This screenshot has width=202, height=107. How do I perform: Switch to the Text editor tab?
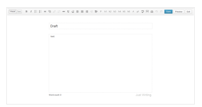[x=19, y=12]
